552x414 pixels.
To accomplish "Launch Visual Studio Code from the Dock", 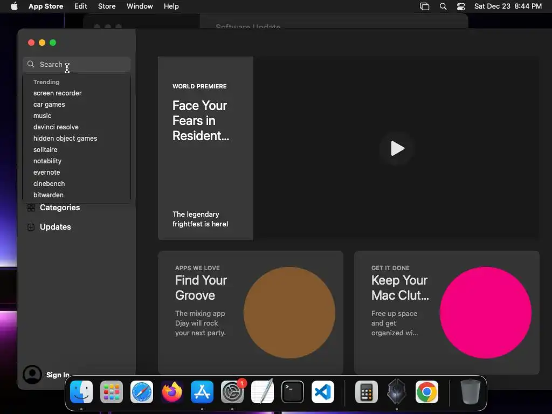I will coord(323,392).
